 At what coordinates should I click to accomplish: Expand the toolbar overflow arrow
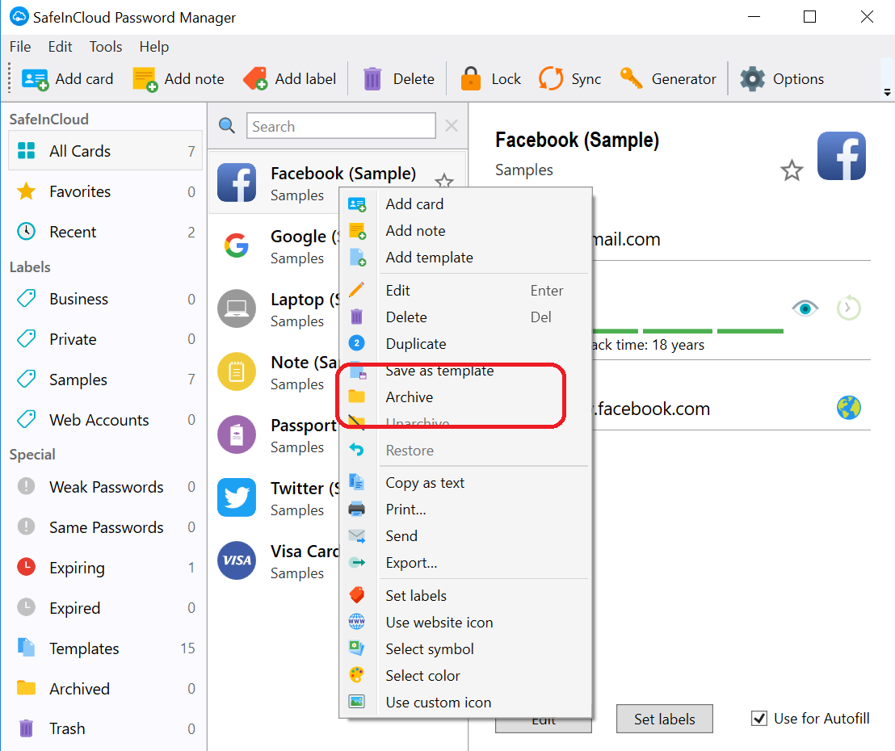887,92
